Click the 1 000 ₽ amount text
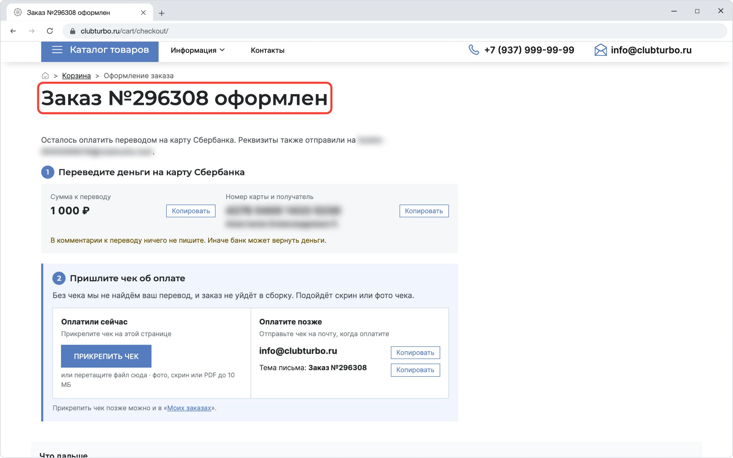733x458 pixels. point(70,211)
